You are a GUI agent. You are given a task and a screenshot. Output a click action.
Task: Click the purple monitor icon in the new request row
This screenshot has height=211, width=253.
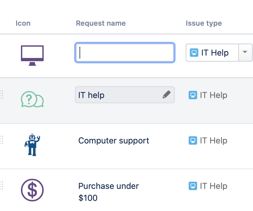[32, 55]
